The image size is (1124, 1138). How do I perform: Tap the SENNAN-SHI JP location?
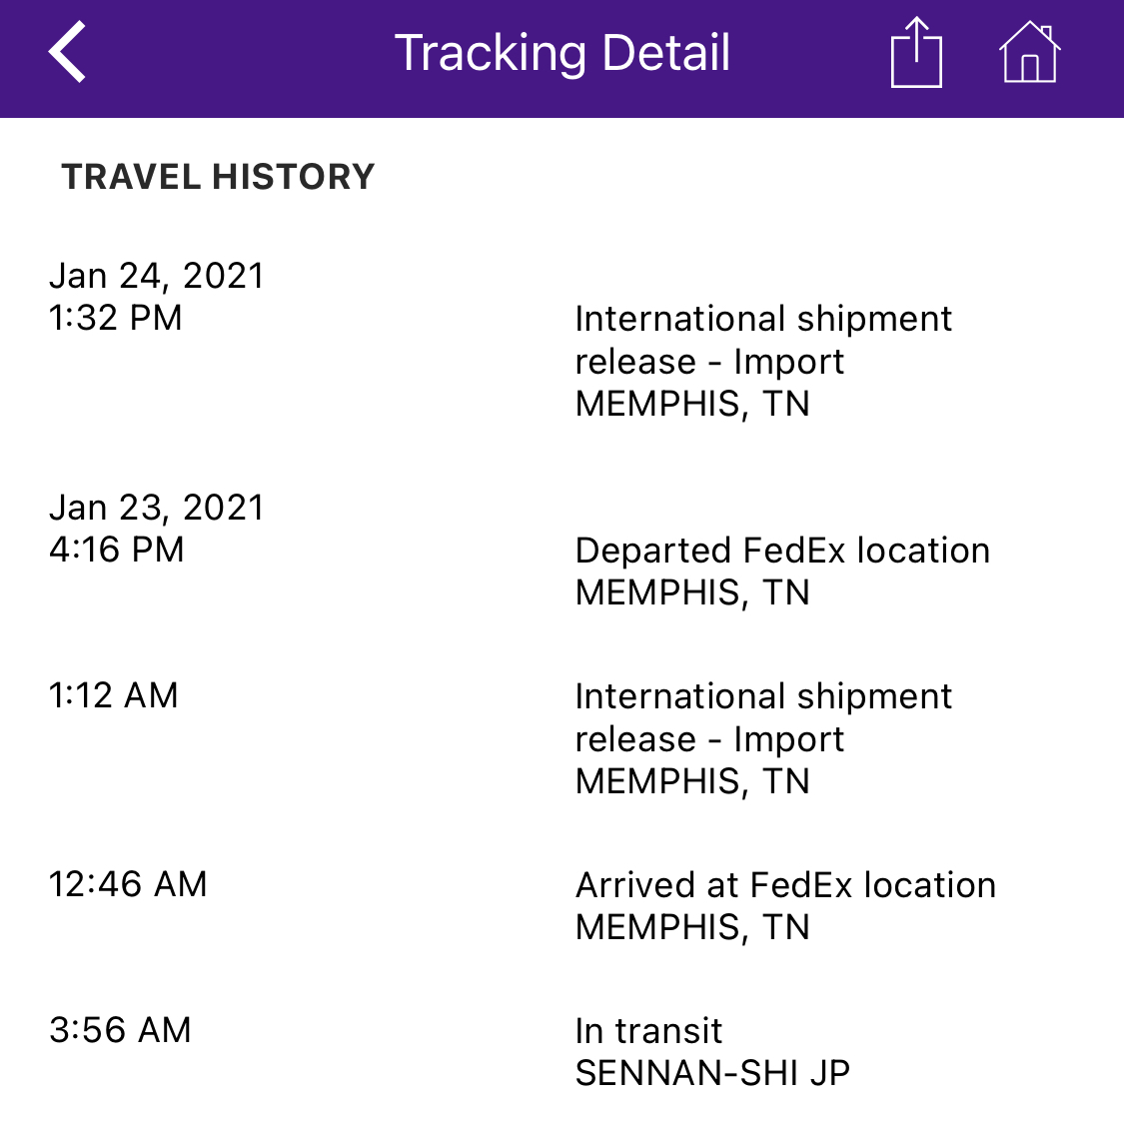[x=712, y=1073]
